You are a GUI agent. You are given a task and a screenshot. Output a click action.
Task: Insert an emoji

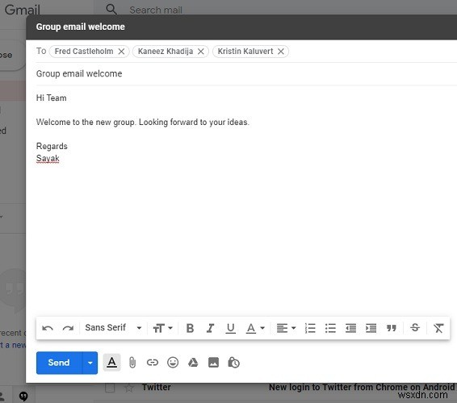point(173,363)
